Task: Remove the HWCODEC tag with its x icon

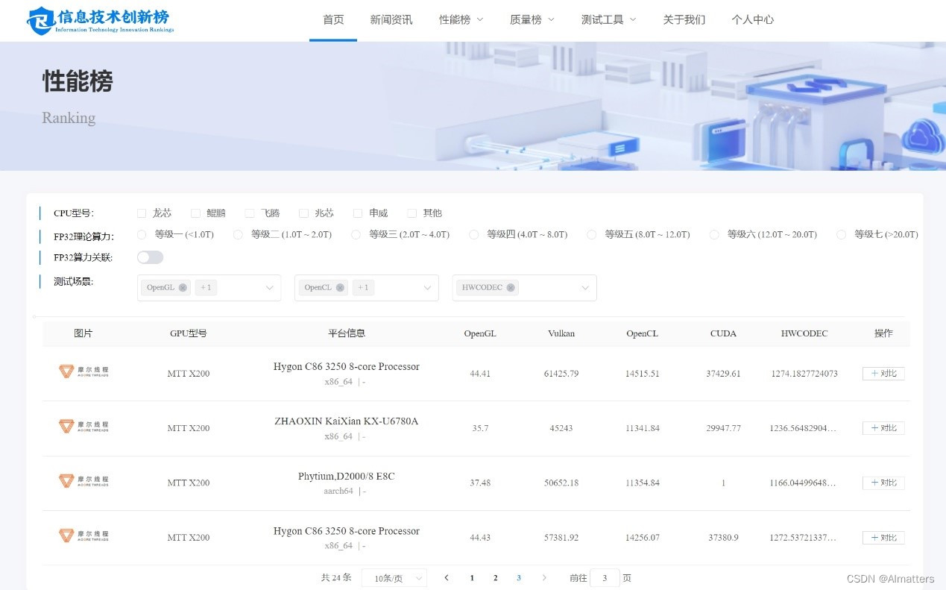Action: tap(511, 288)
